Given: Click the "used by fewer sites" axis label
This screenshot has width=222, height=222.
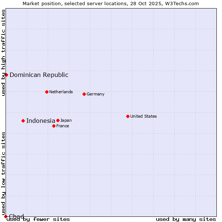Looking at the screenshot, I should tap(38, 219).
